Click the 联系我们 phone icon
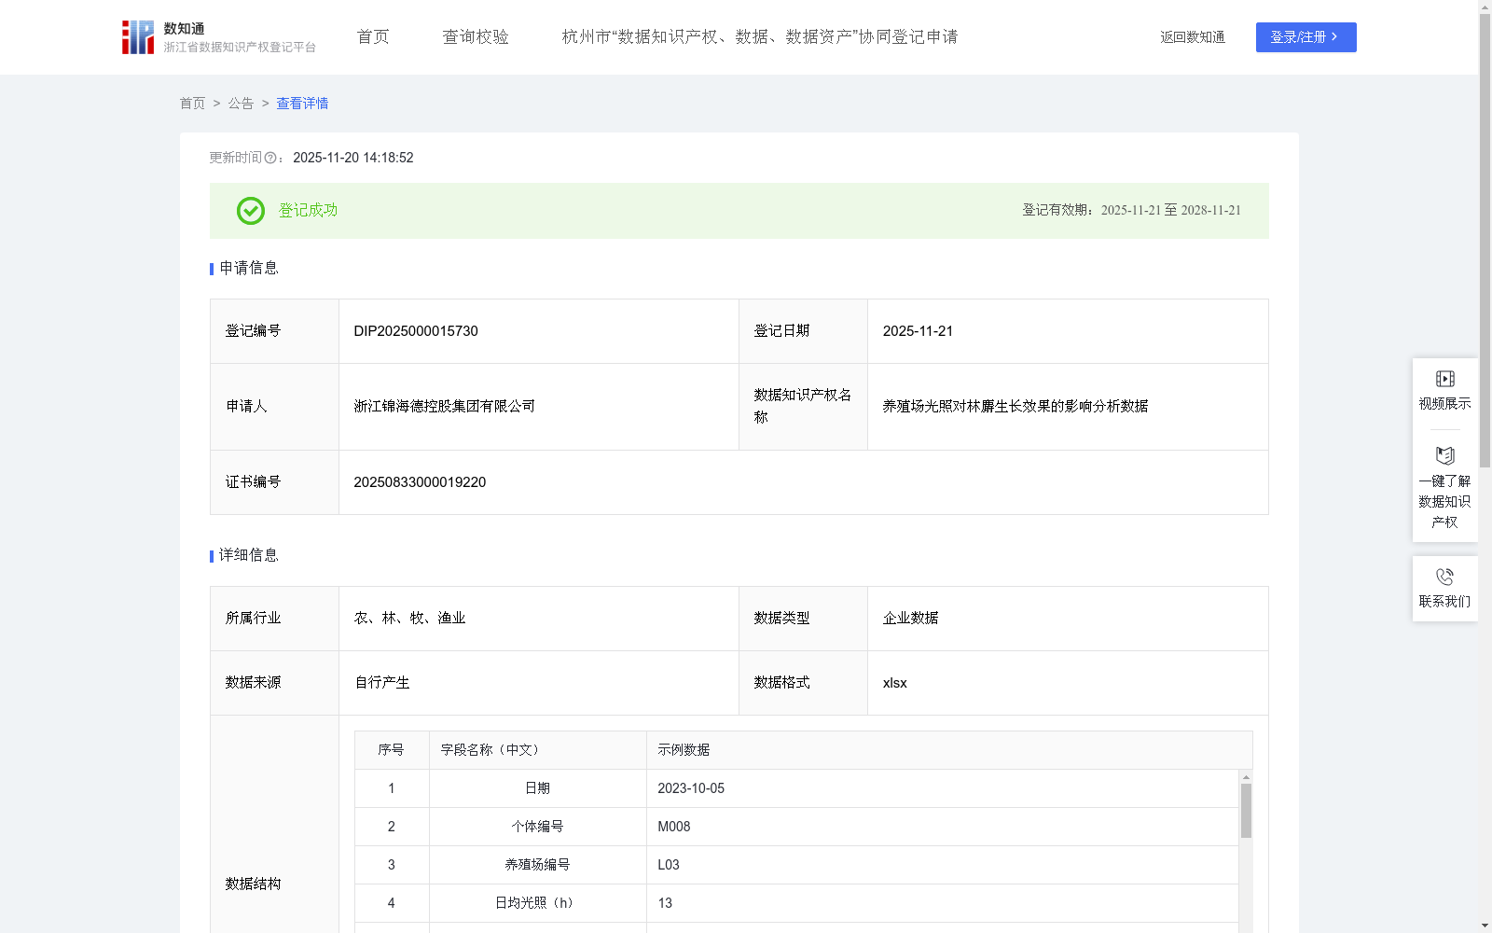 (1444, 577)
